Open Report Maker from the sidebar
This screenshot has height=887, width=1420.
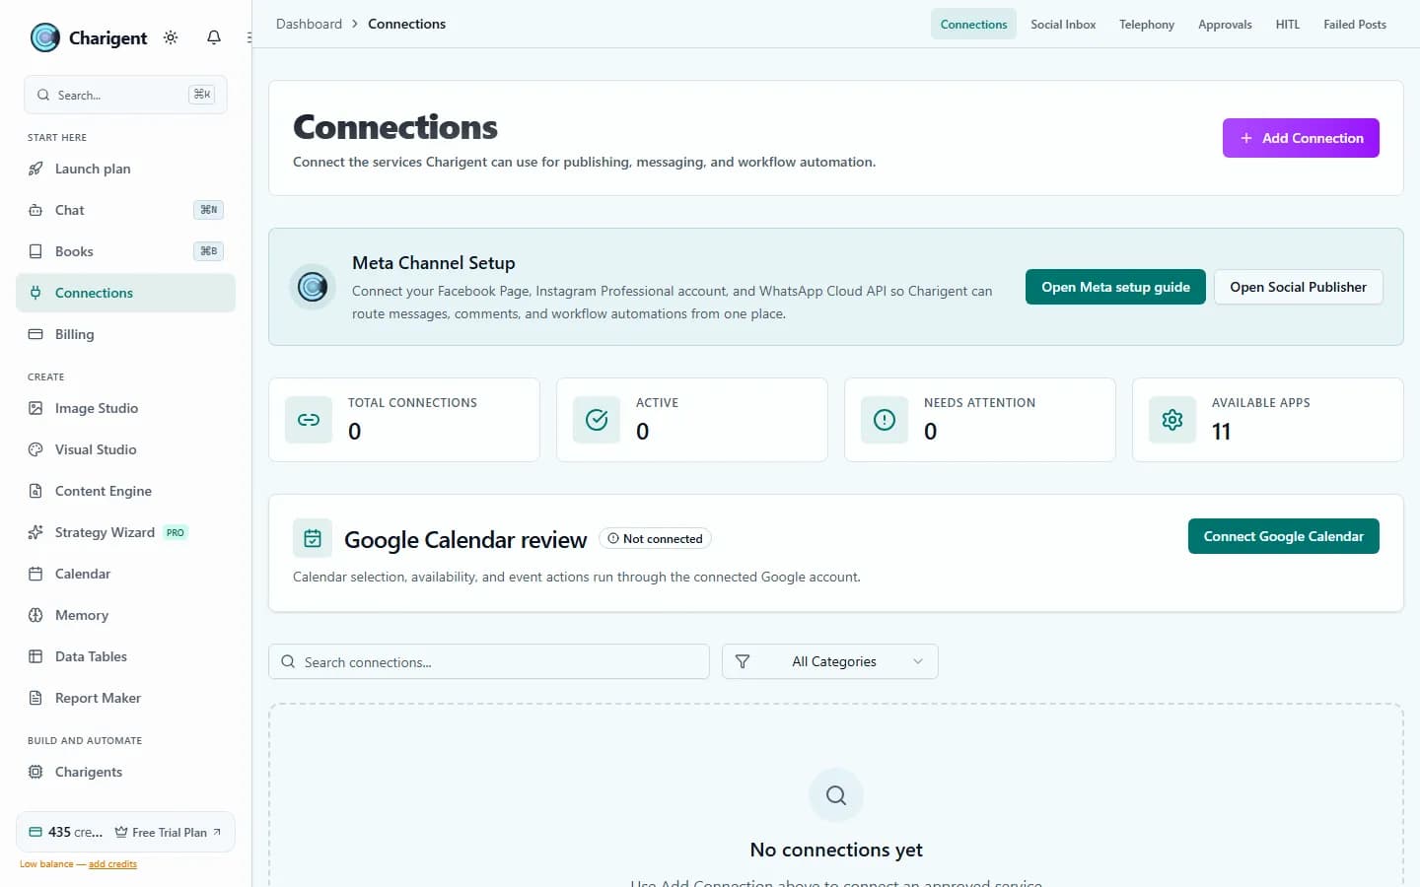125,698
